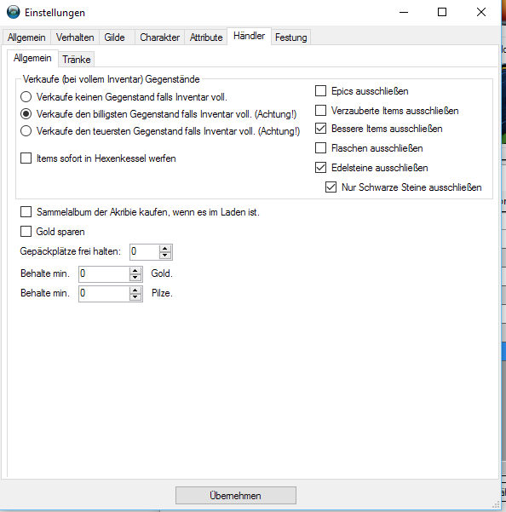Check Sammelalbum der Akribie kaufen option

(x=26, y=211)
